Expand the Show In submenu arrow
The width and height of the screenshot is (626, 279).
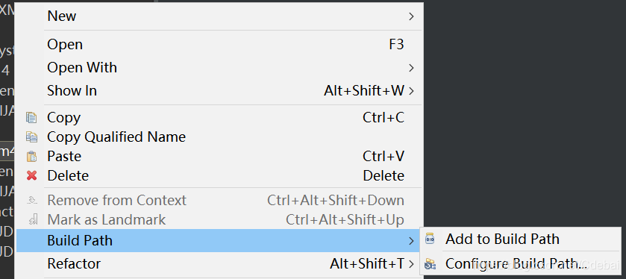coord(411,91)
